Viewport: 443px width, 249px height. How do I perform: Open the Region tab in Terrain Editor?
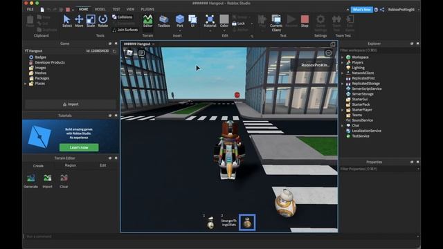(x=71, y=165)
